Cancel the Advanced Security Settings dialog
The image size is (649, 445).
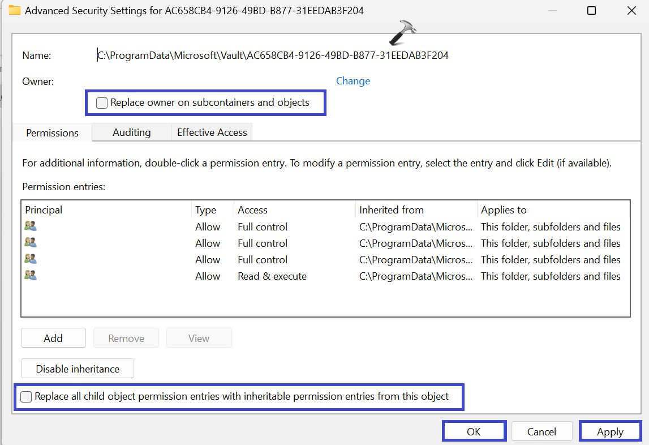pos(541,431)
